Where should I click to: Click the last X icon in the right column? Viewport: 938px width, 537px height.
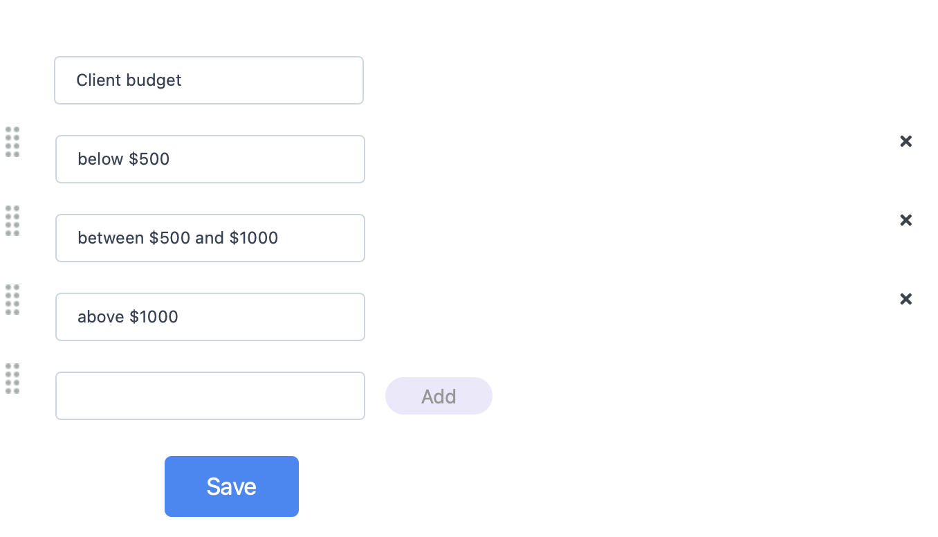(x=905, y=299)
